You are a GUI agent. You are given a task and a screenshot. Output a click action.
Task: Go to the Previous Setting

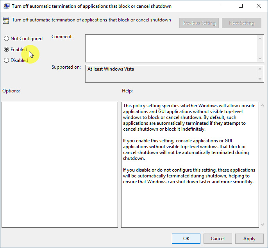(x=199, y=23)
